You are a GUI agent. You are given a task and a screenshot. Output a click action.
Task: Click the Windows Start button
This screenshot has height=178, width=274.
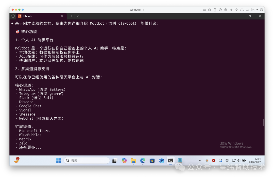(58, 161)
